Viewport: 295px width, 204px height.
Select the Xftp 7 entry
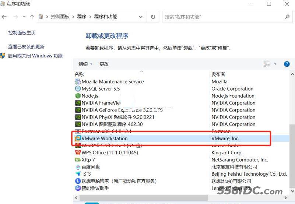pyautogui.click(x=88, y=160)
